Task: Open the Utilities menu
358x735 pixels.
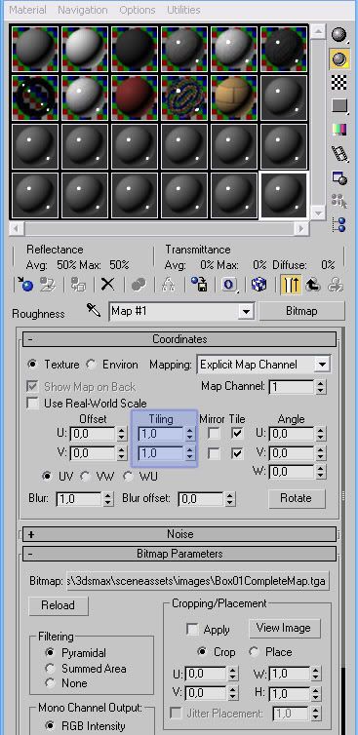Action: coord(183,10)
